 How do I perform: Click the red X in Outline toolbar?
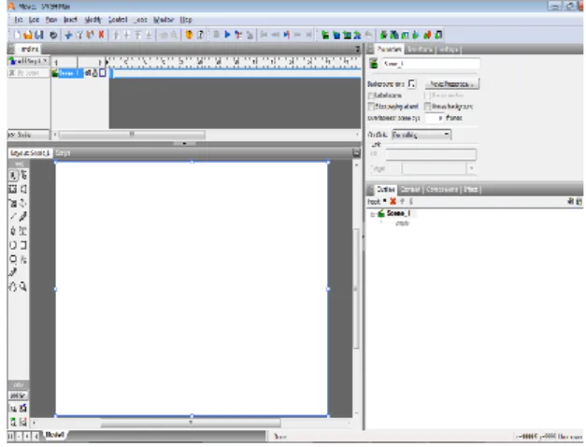coord(393,201)
